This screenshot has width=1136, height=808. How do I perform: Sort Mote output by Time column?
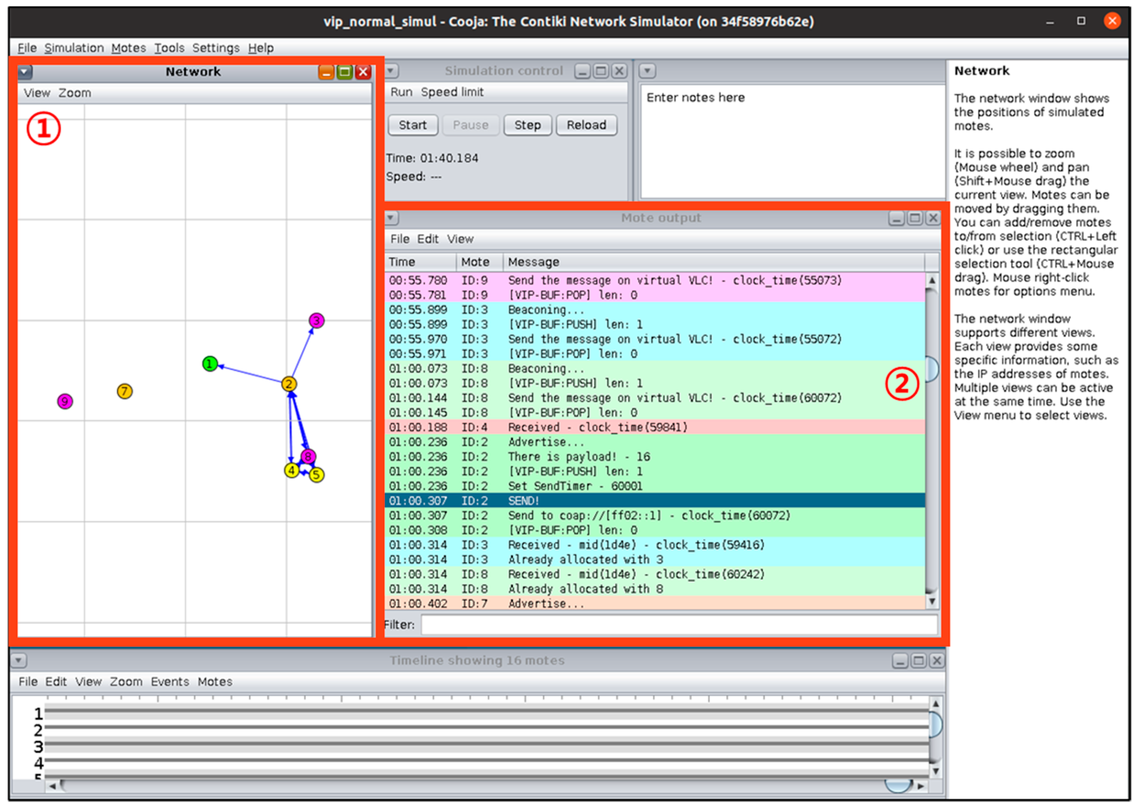(x=421, y=262)
